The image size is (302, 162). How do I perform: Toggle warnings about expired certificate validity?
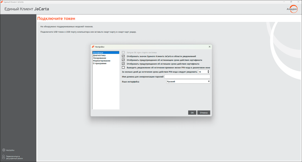point(123,64)
